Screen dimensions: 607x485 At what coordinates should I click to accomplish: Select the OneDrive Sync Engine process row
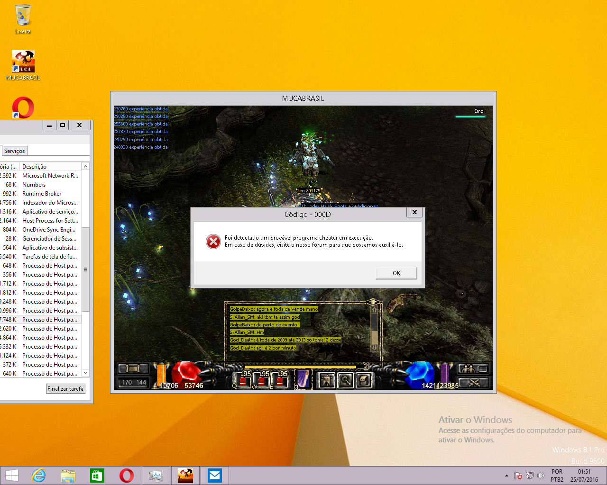tap(49, 230)
